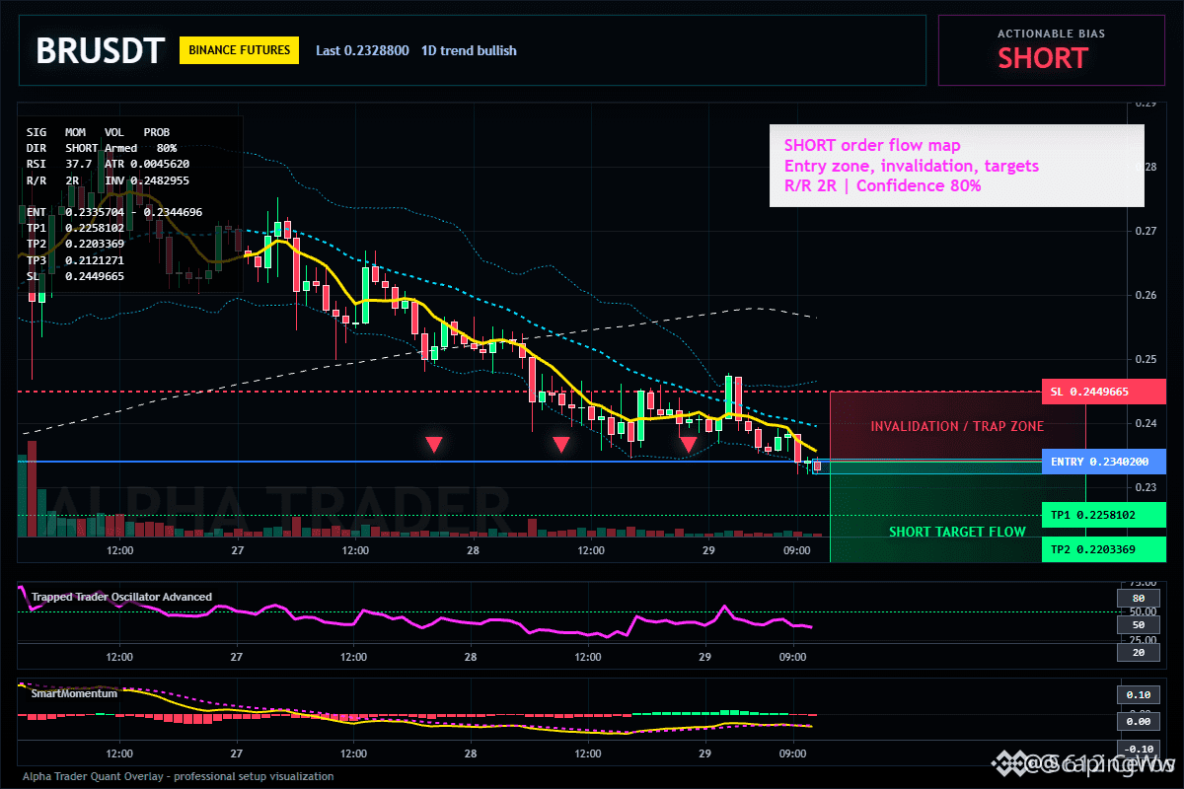Click the 0.10 scale tag on SmartMomentum
This screenshot has width=1184, height=789.
(x=1138, y=695)
